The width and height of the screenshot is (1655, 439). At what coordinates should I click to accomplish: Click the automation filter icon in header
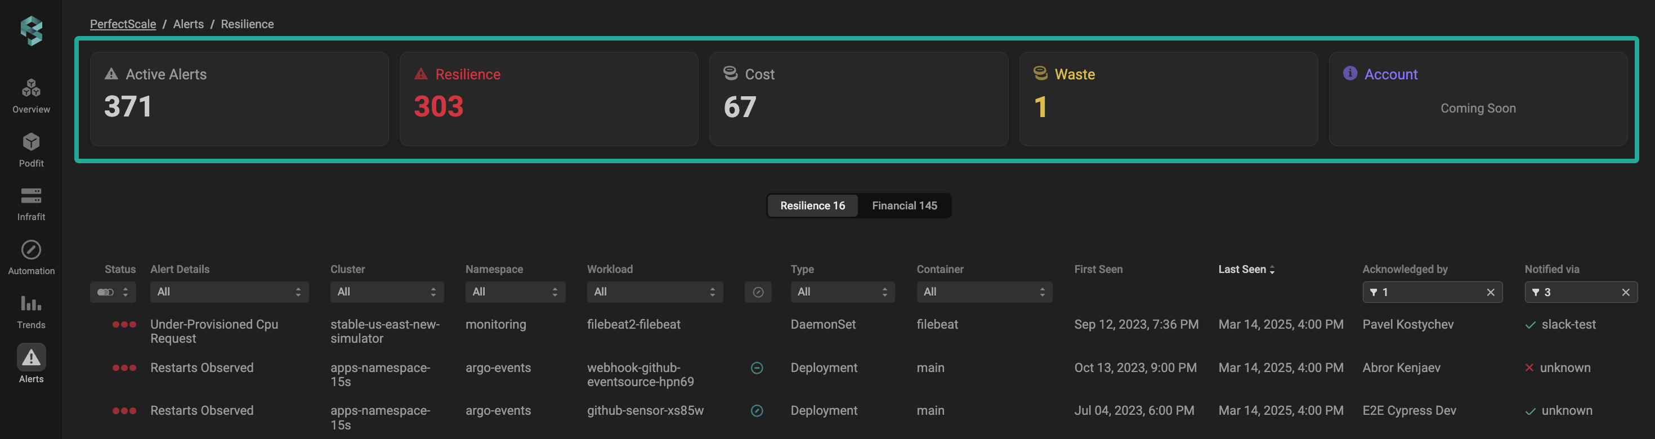[758, 293]
